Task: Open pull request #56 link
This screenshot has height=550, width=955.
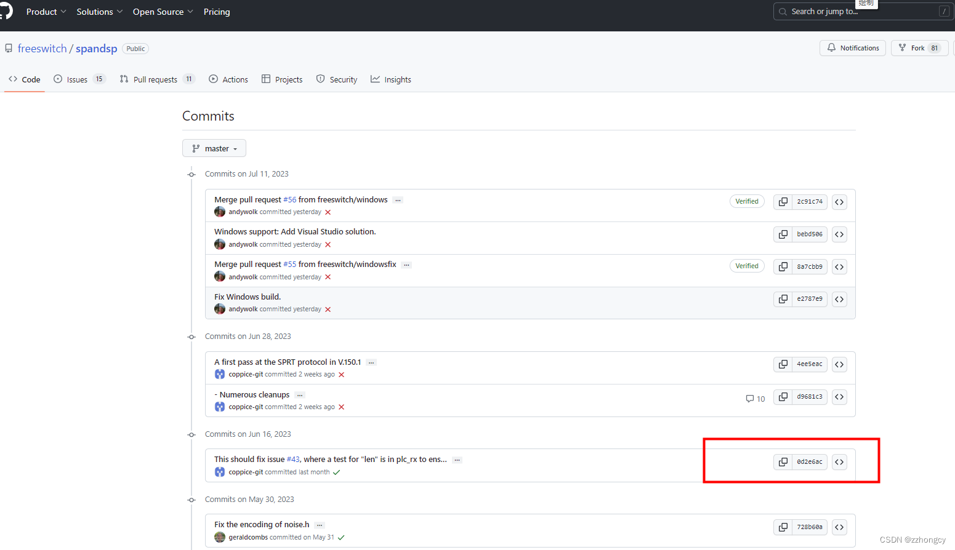Action: (290, 200)
